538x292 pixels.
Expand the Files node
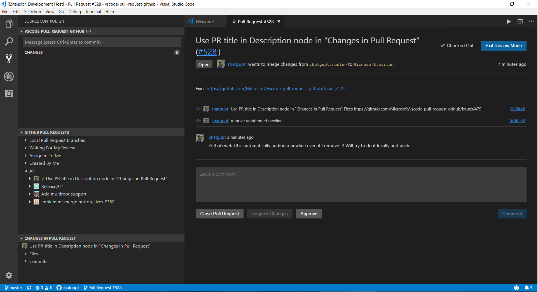(x=26, y=254)
